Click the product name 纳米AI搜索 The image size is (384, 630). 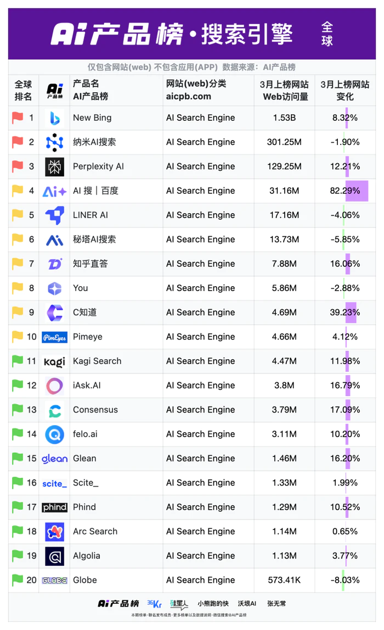[94, 142]
